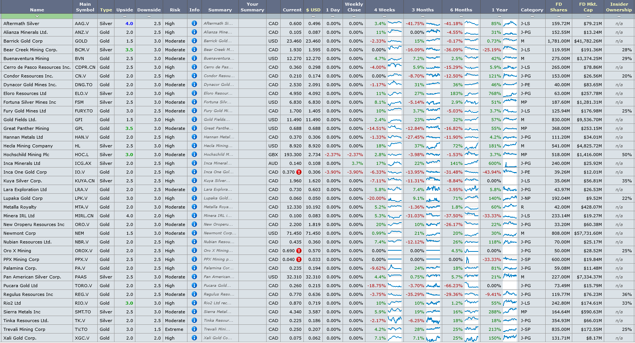This screenshot has width=635, height=343.
Task: Open info icon for Fury Gold Mines
Action: pos(194,111)
